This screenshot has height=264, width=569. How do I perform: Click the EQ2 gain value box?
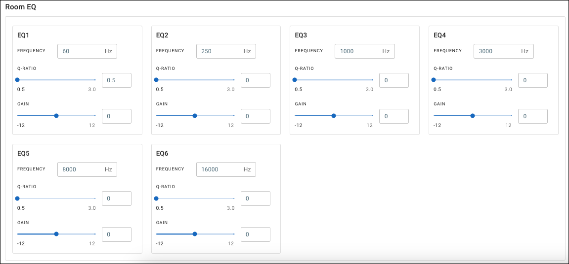point(255,116)
